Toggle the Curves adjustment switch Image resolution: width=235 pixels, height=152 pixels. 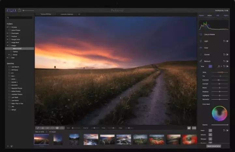[227, 55]
